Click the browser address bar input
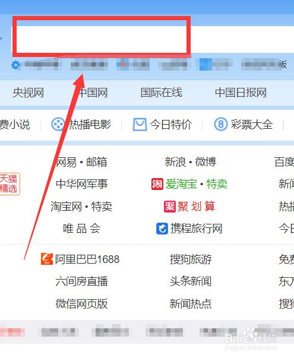 153,39
